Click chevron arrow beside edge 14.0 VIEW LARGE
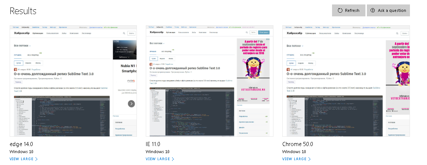The image size is (427, 165). (x=36, y=159)
